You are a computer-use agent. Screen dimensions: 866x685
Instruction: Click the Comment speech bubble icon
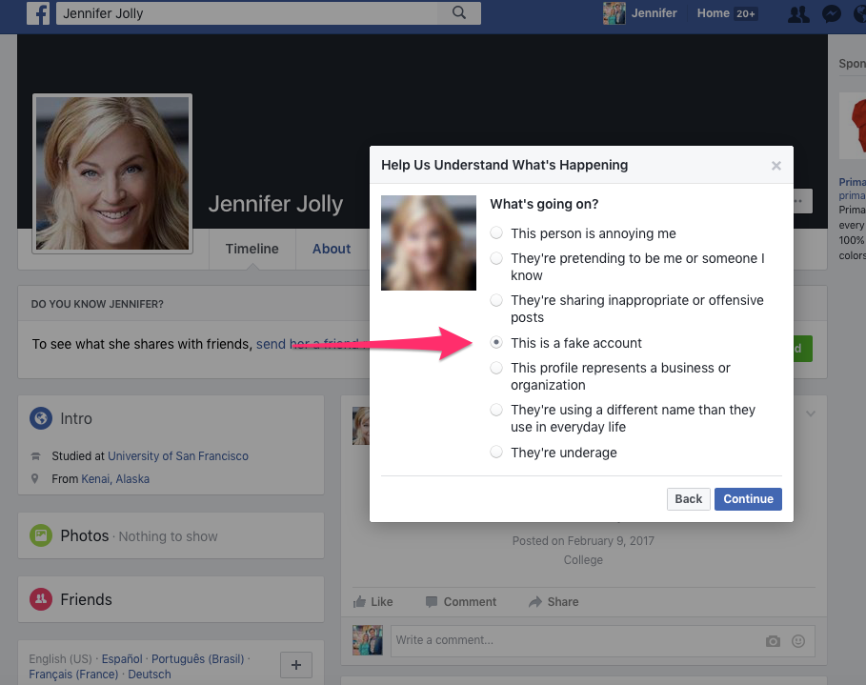tap(432, 601)
